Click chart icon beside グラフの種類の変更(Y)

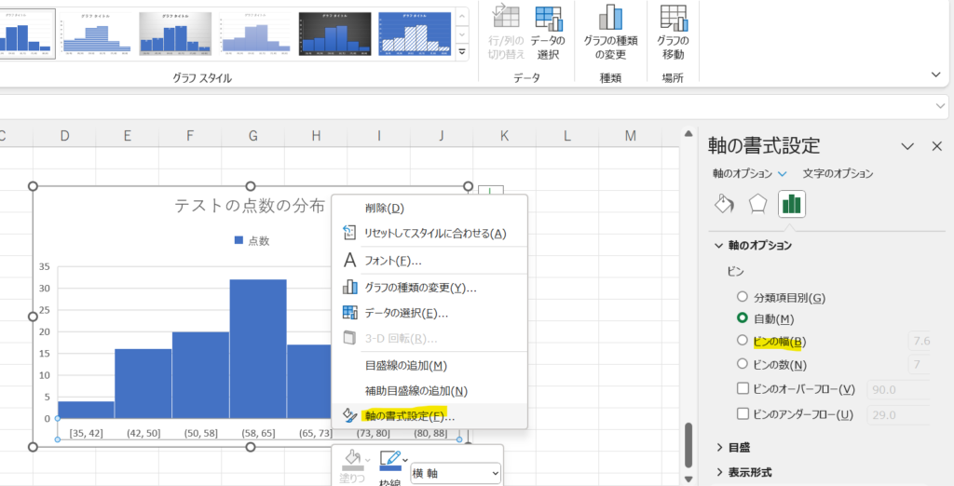(x=350, y=287)
